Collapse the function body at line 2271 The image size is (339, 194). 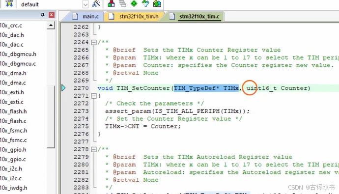pos(94,96)
